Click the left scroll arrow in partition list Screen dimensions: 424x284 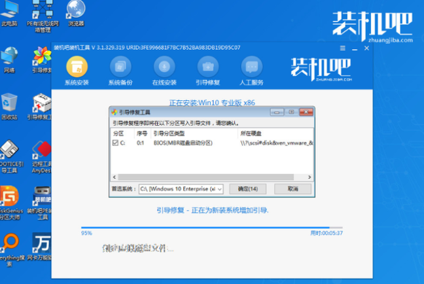click(x=115, y=177)
